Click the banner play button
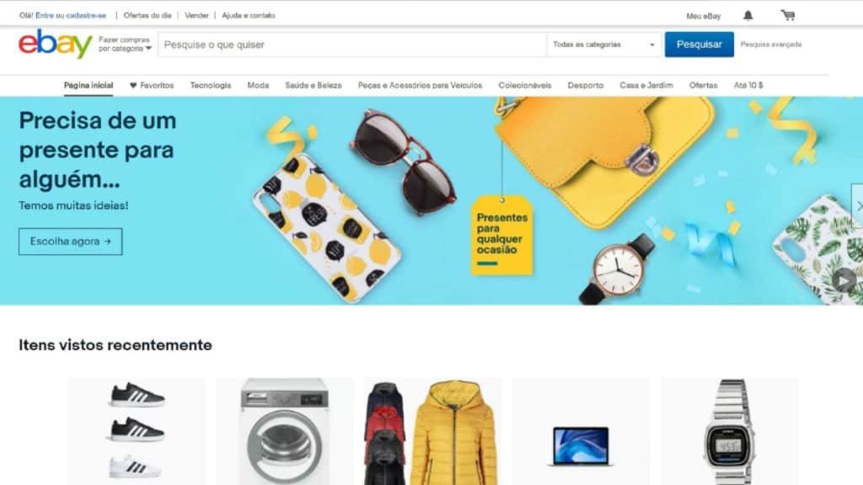 [x=844, y=280]
